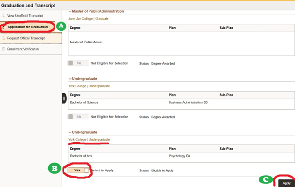Click Degree Awarded status for Bachelor of Science

(163, 117)
